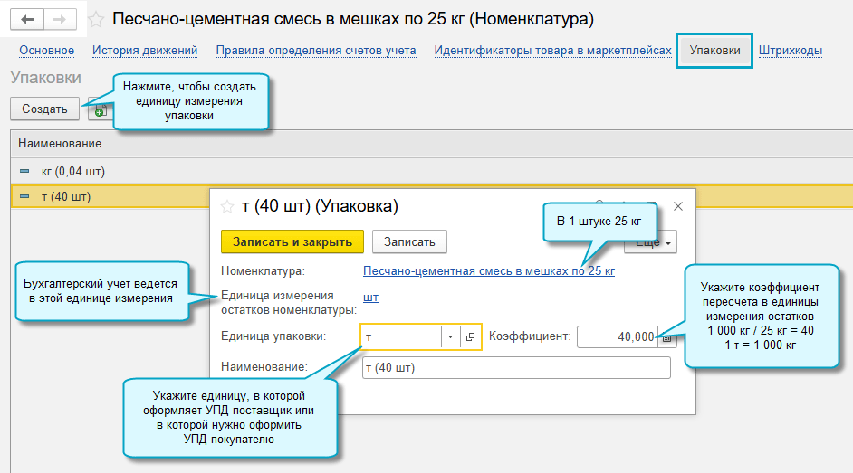
Task: Open the Единица упаковки form icon
Action: click(471, 336)
